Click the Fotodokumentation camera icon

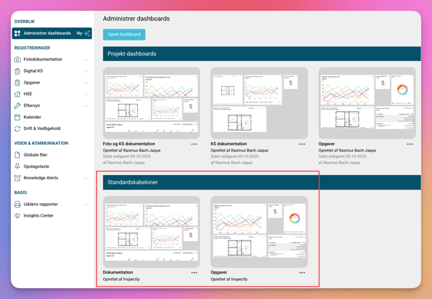coord(17,60)
